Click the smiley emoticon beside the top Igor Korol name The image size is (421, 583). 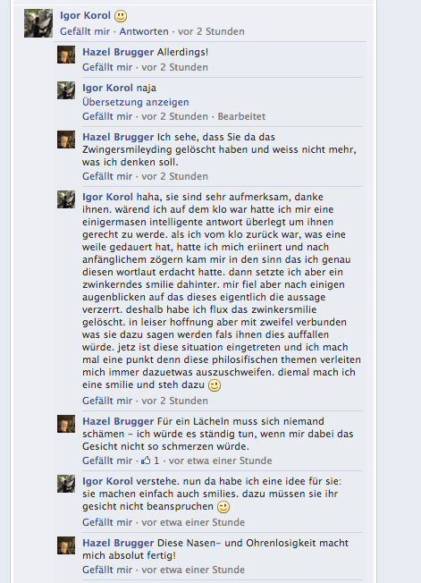point(121,16)
